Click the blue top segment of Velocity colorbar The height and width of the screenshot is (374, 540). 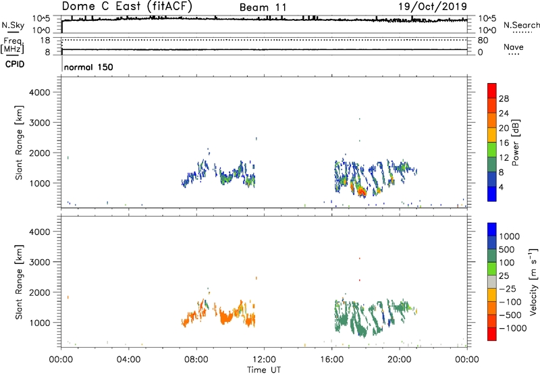[x=492, y=230]
